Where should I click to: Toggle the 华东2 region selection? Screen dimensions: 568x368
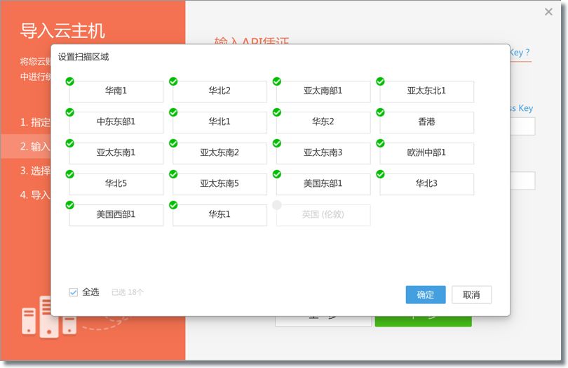pyautogui.click(x=323, y=122)
